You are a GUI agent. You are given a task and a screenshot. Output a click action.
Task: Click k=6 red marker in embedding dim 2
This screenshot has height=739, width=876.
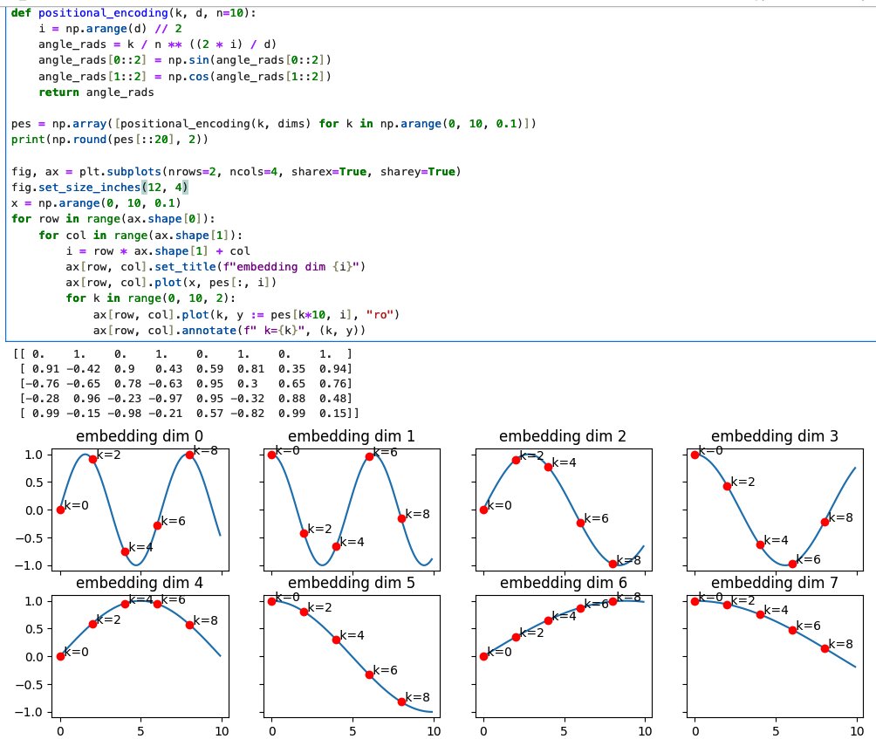[580, 523]
